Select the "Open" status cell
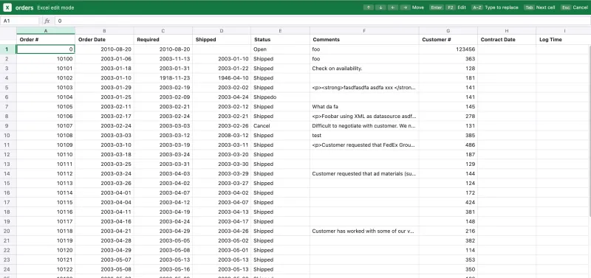 click(x=281, y=49)
